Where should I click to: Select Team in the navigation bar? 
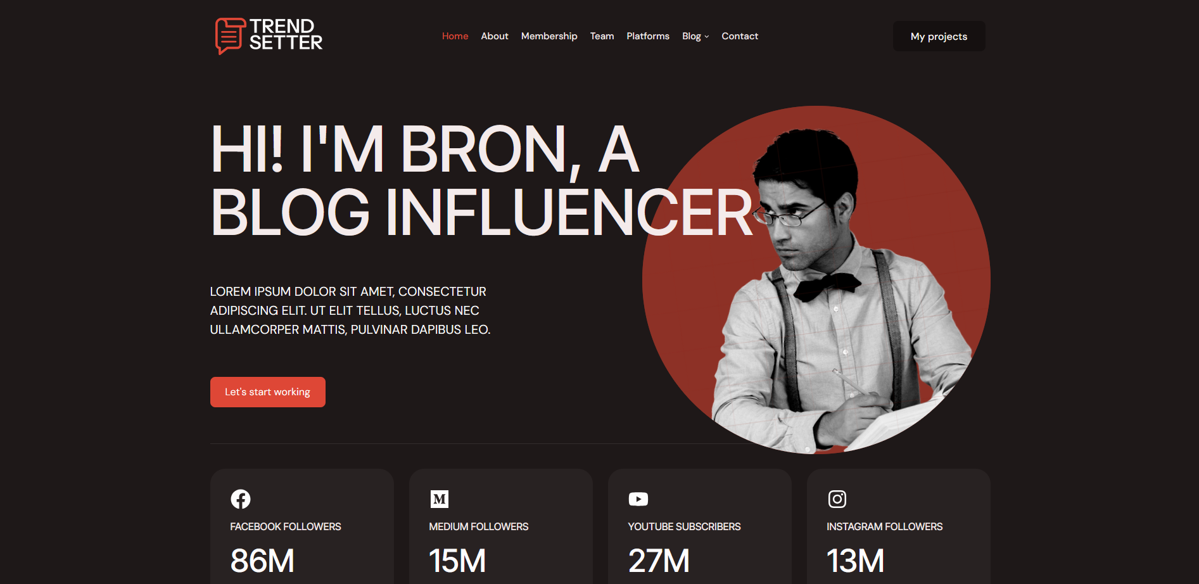tap(602, 36)
